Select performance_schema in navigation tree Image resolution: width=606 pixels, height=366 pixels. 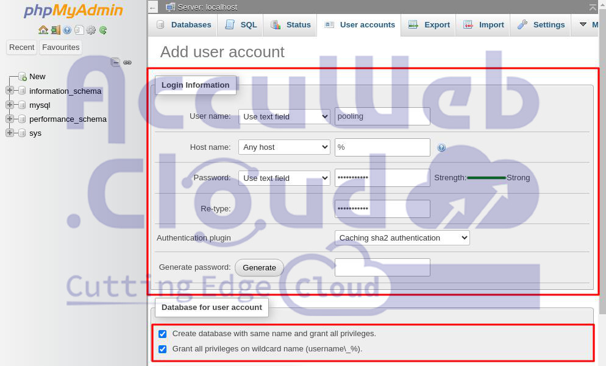[68, 119]
